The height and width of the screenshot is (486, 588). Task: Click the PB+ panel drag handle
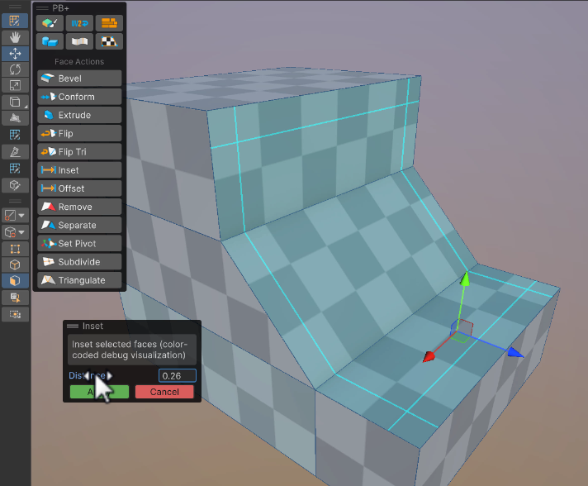tap(42, 8)
